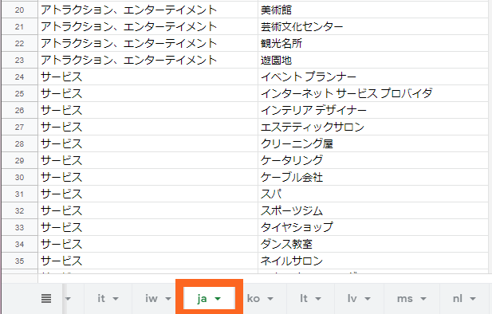Select row 32 サービス cell

[148, 210]
